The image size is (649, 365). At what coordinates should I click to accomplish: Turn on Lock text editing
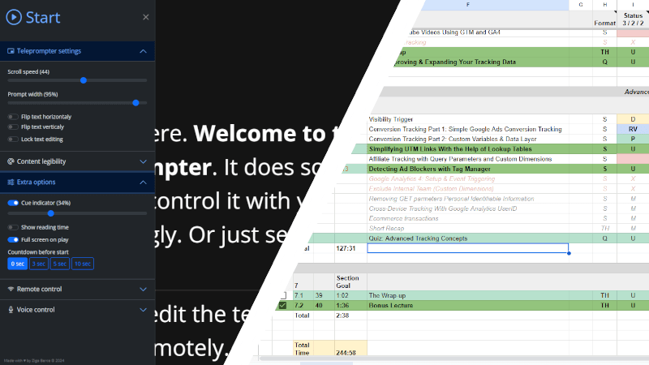click(x=13, y=140)
